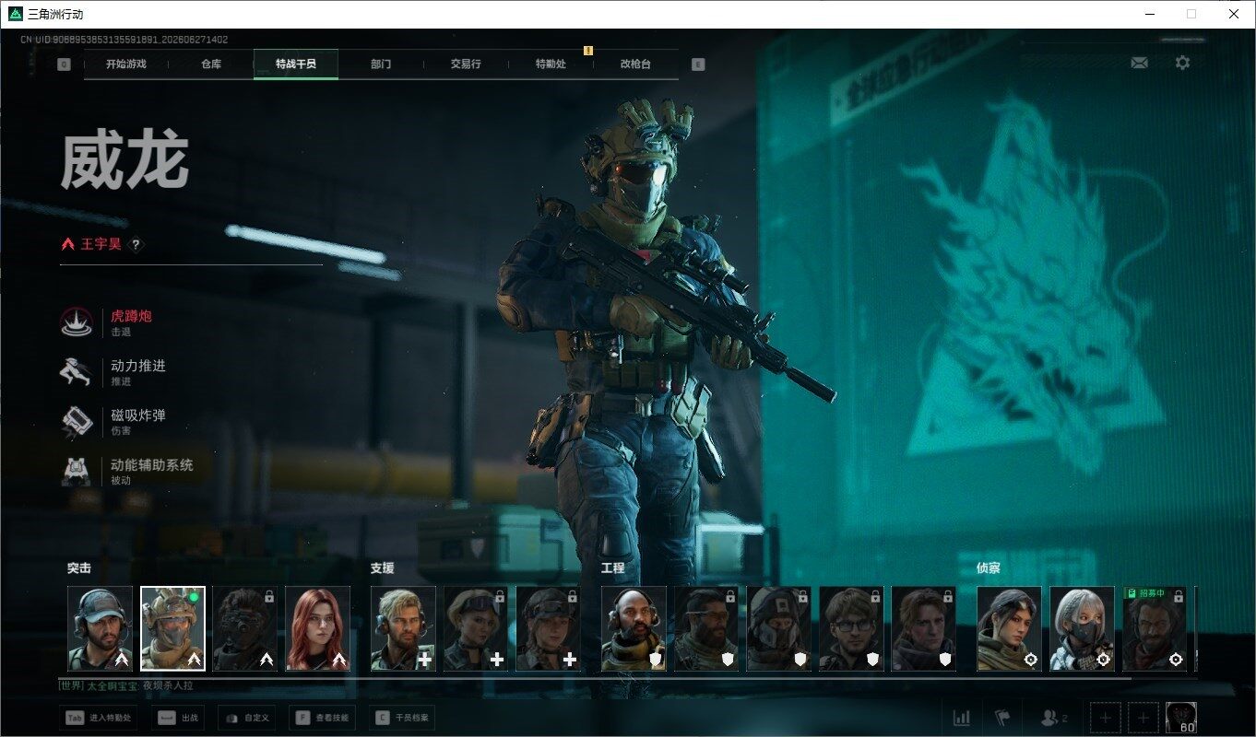Viewport: 1256px width, 737px height.
Task: Select the locked support operator before 工程
Action: point(548,628)
